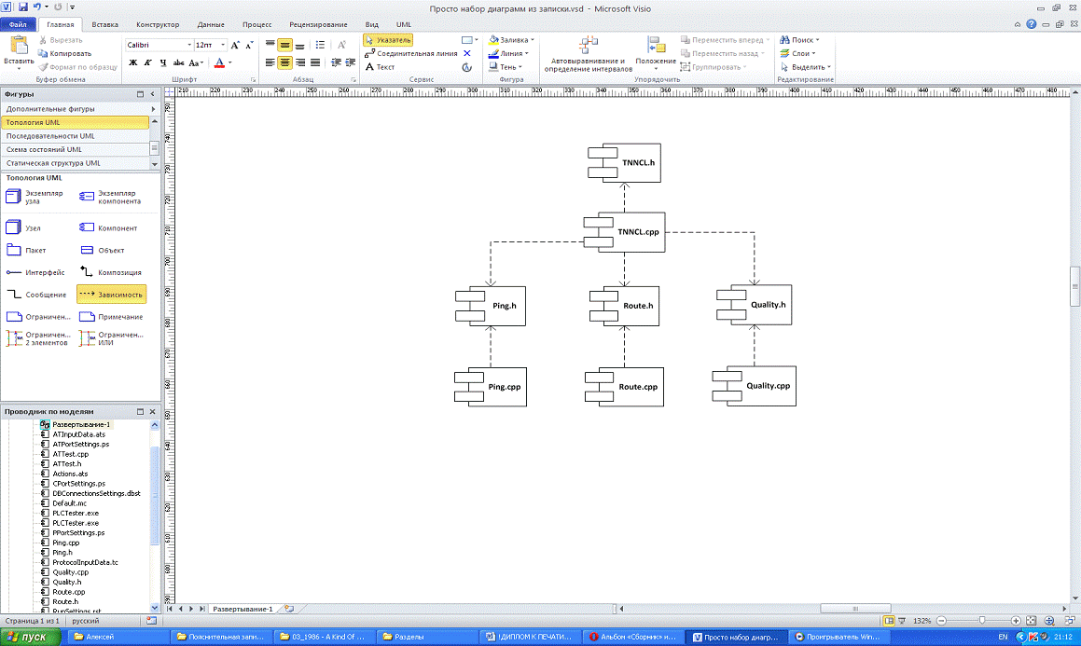
Task: Open the Calibri font name dropdown
Action: 189,44
